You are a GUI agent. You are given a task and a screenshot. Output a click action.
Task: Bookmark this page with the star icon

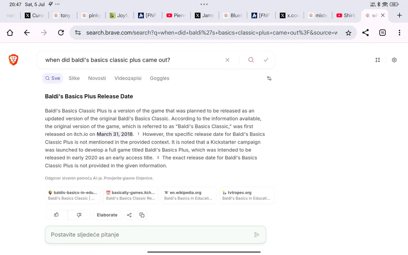click(x=349, y=33)
